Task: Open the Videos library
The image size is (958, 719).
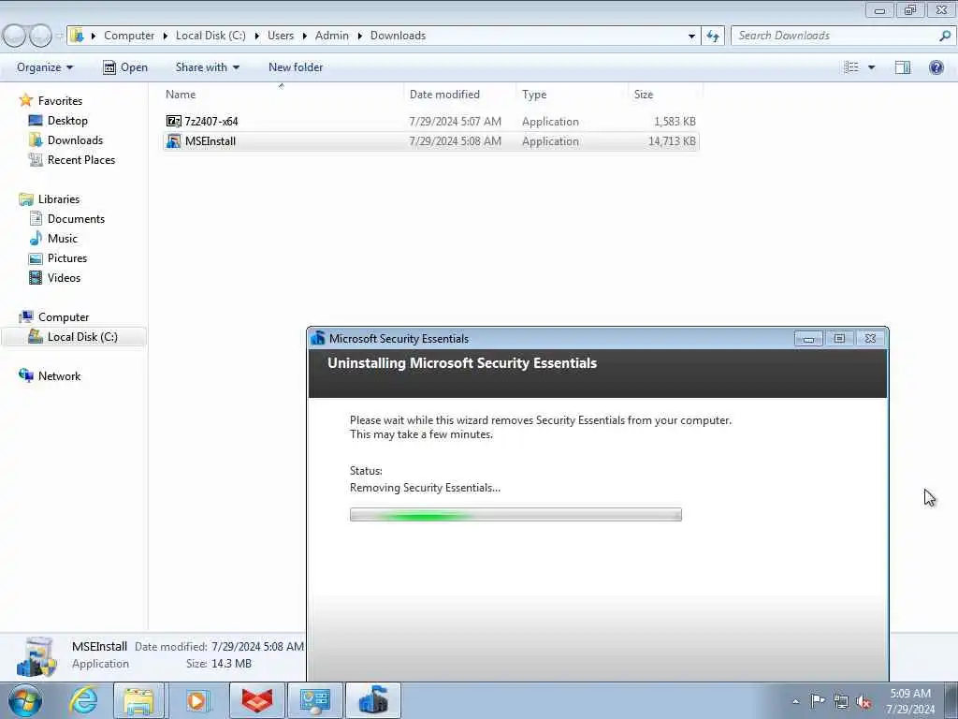Action: coord(64,277)
